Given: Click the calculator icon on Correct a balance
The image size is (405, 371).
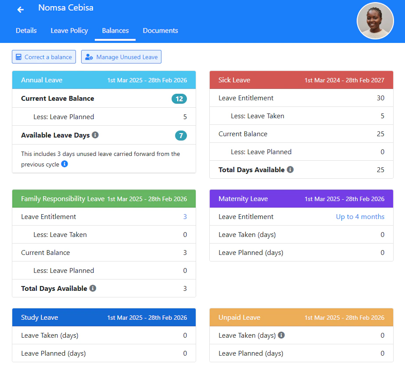Looking at the screenshot, I should click(19, 57).
